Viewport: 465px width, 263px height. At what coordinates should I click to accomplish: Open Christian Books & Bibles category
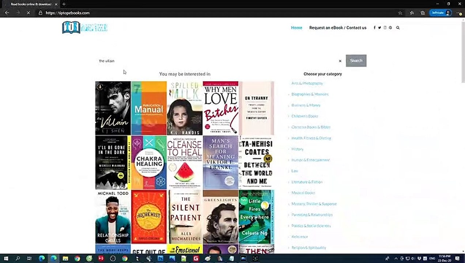tap(311, 127)
